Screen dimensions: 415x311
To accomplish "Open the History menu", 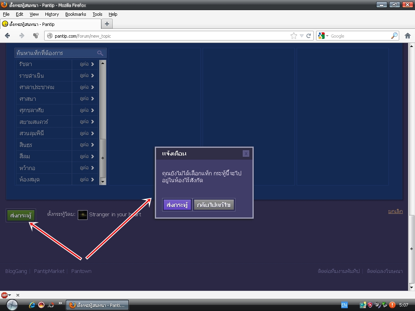I will coord(52,14).
